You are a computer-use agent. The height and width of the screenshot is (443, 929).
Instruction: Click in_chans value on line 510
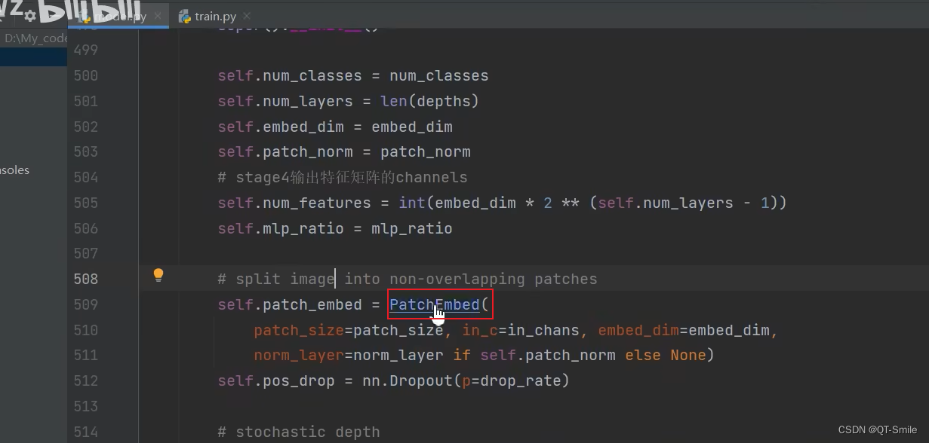click(543, 330)
